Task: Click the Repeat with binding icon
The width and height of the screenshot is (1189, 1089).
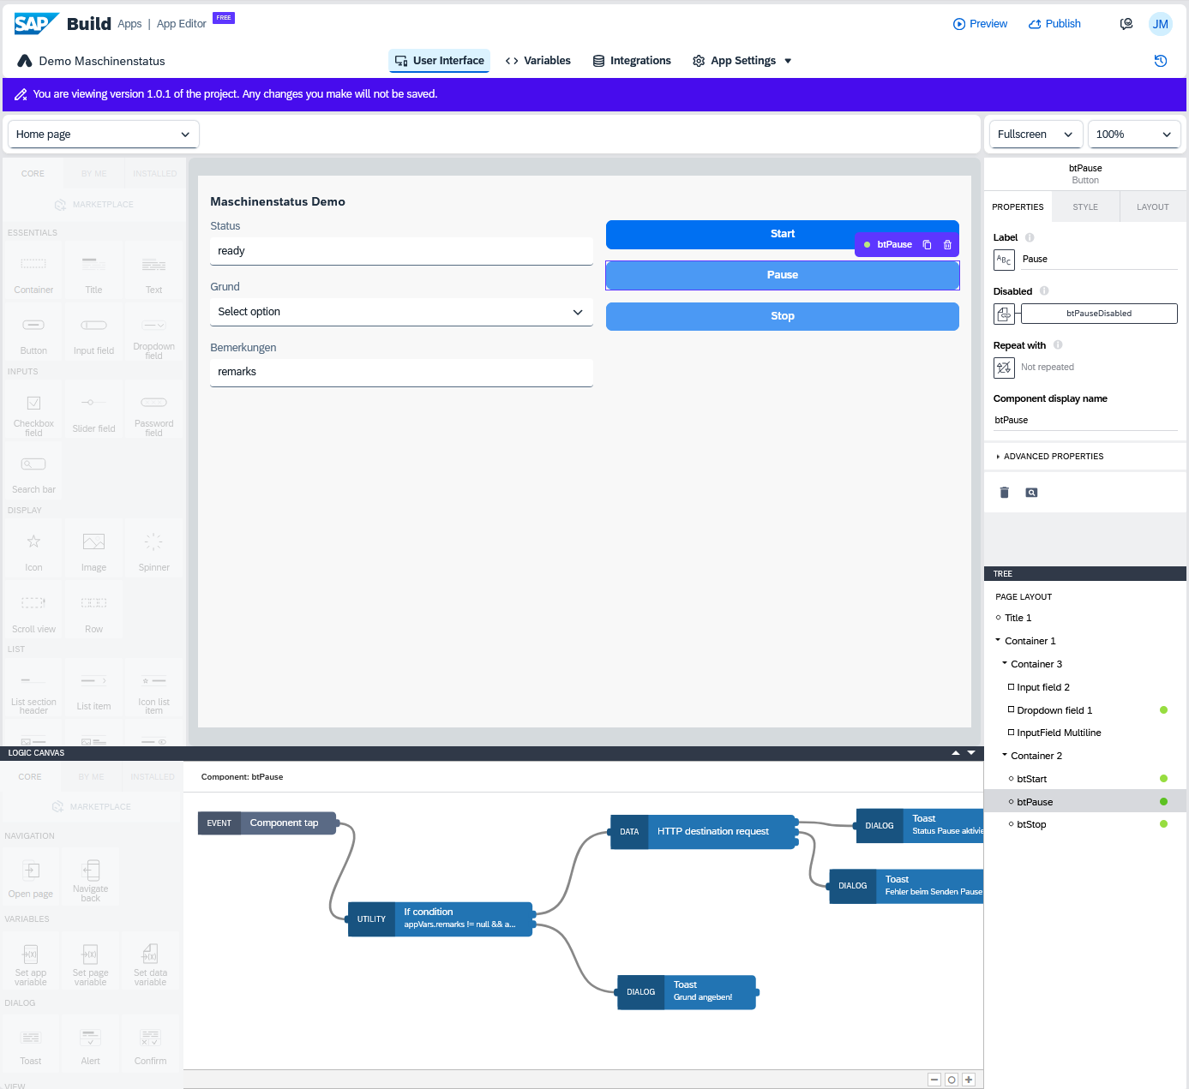Action: (1004, 368)
